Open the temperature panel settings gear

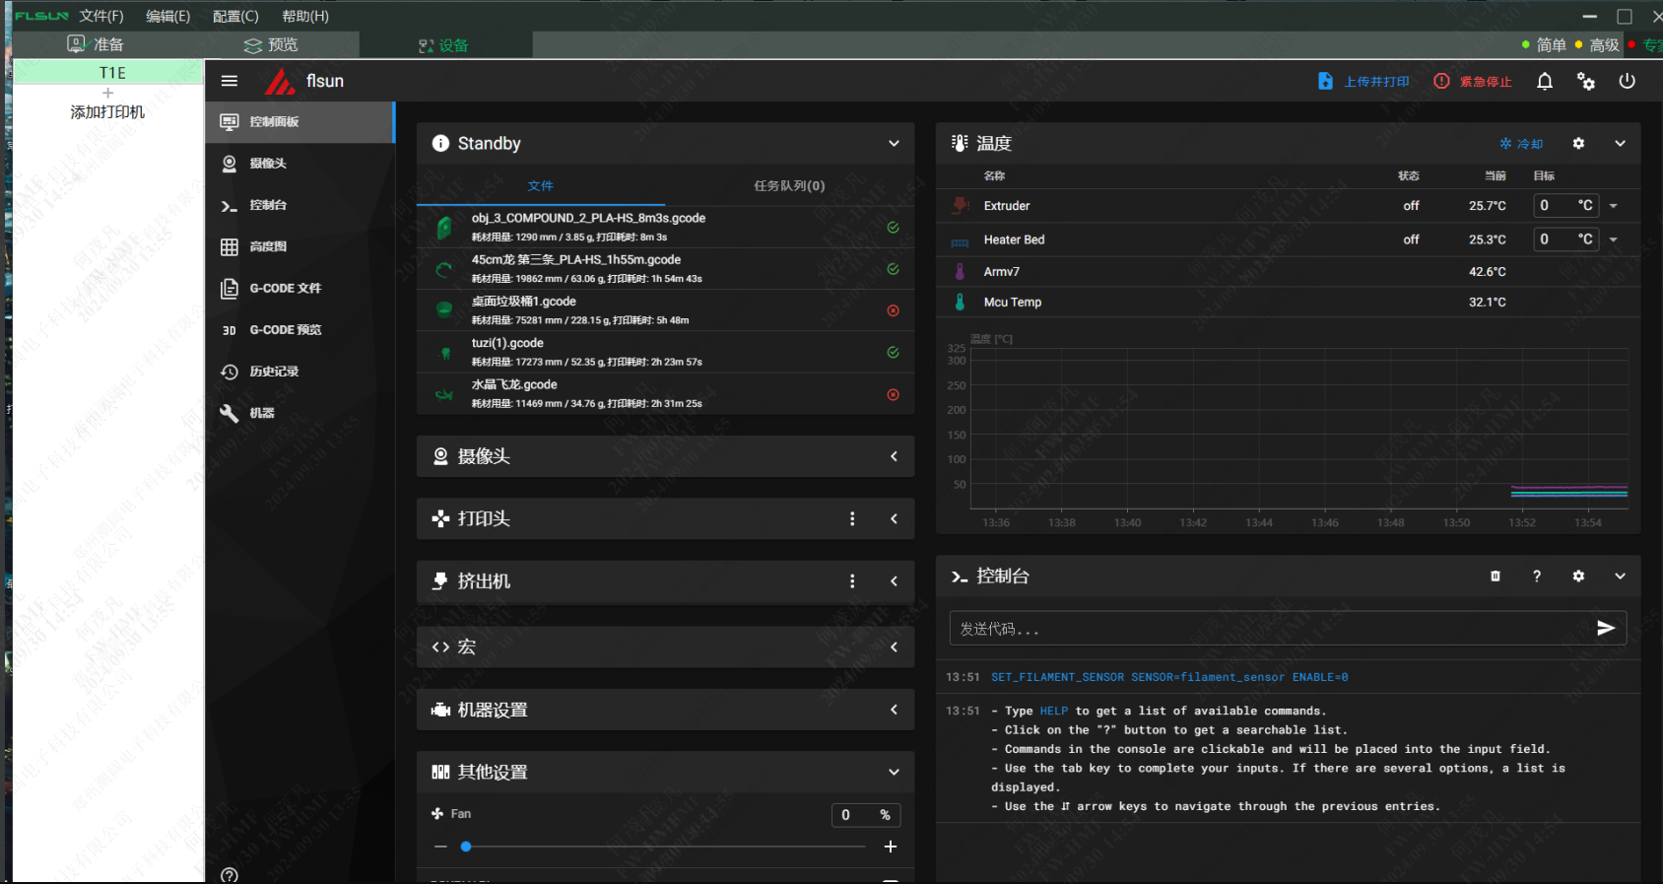(x=1578, y=144)
